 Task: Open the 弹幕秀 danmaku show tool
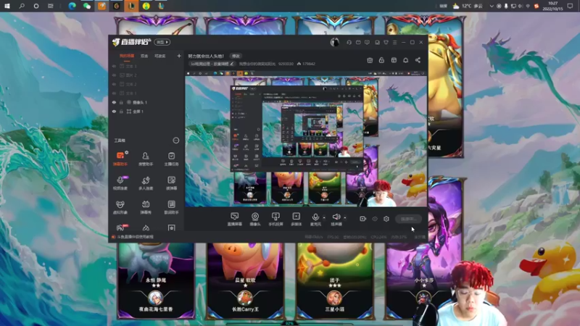[146, 207]
